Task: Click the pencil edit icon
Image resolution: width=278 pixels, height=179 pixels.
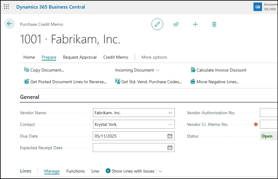Action: (157, 24)
